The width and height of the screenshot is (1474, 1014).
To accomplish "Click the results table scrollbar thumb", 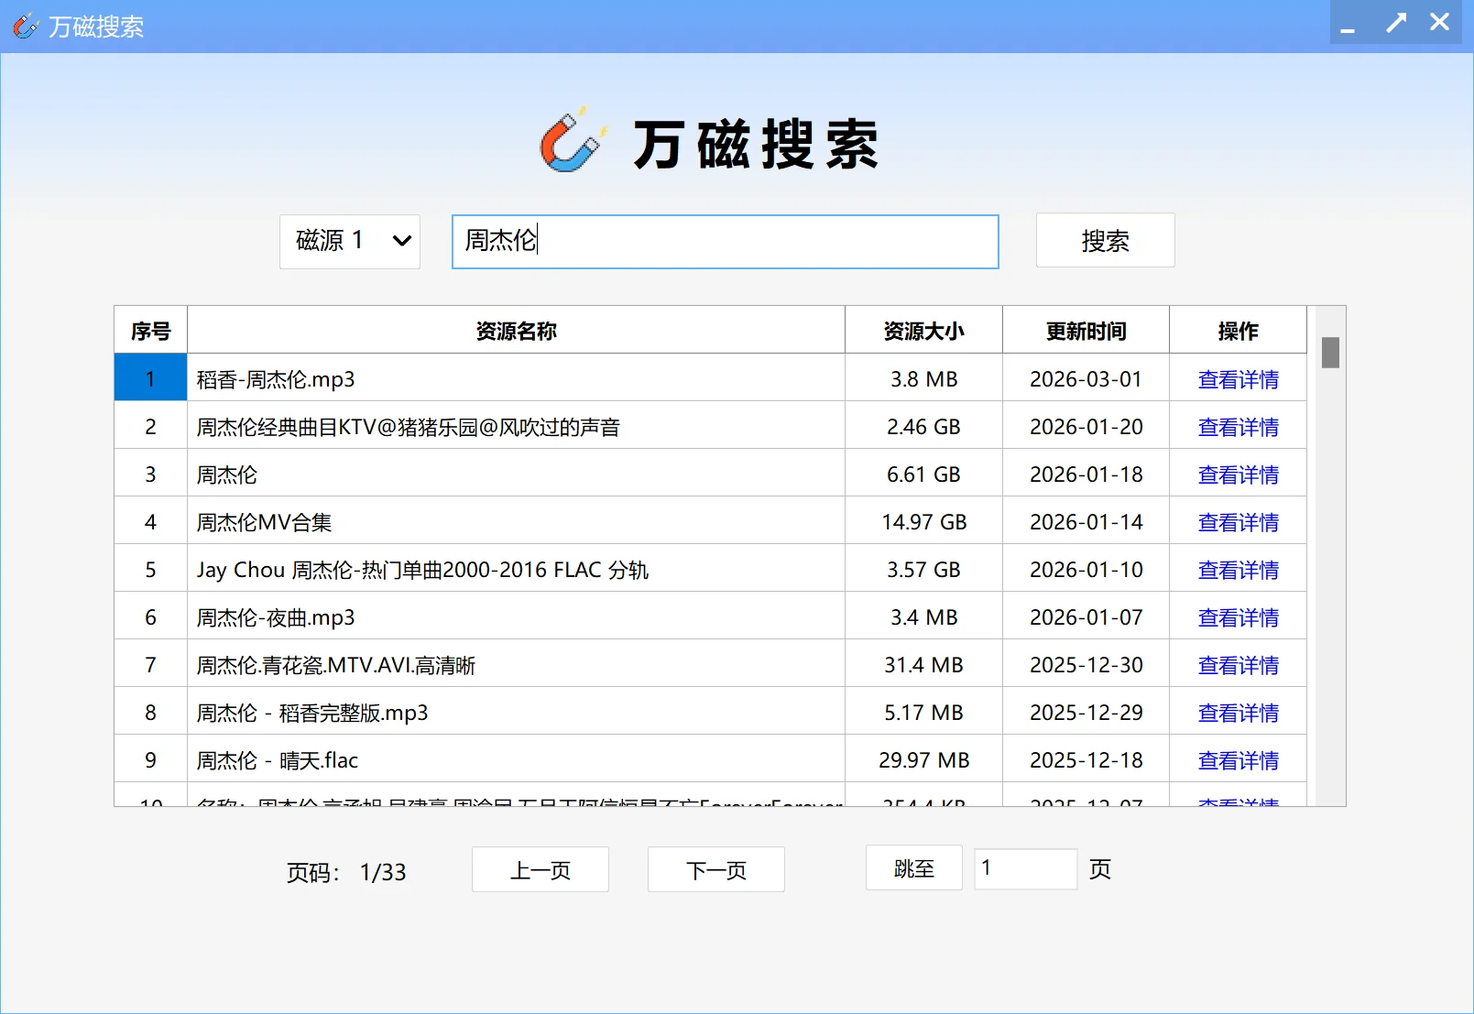I will [x=1331, y=353].
